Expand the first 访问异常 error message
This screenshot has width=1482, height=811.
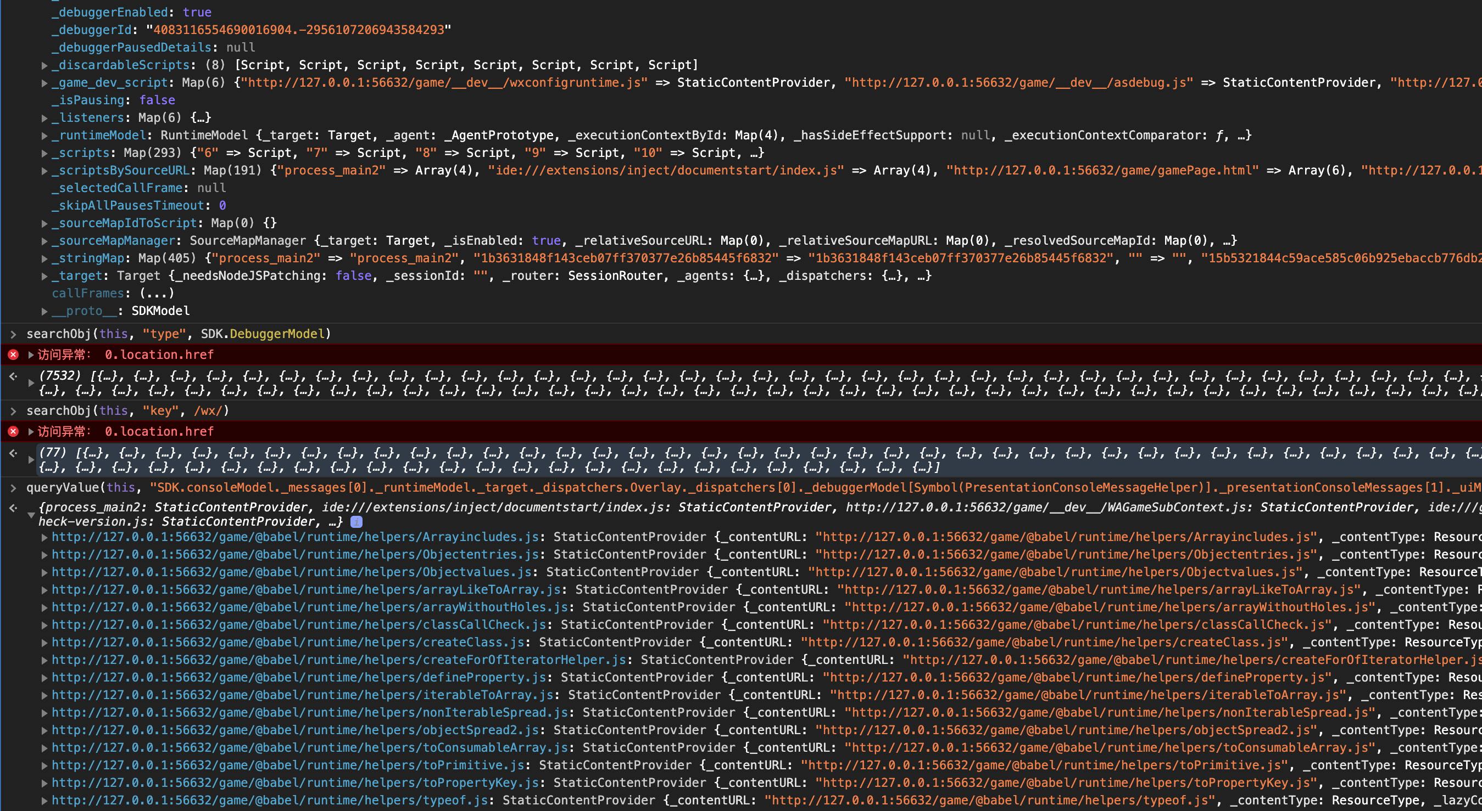click(31, 354)
